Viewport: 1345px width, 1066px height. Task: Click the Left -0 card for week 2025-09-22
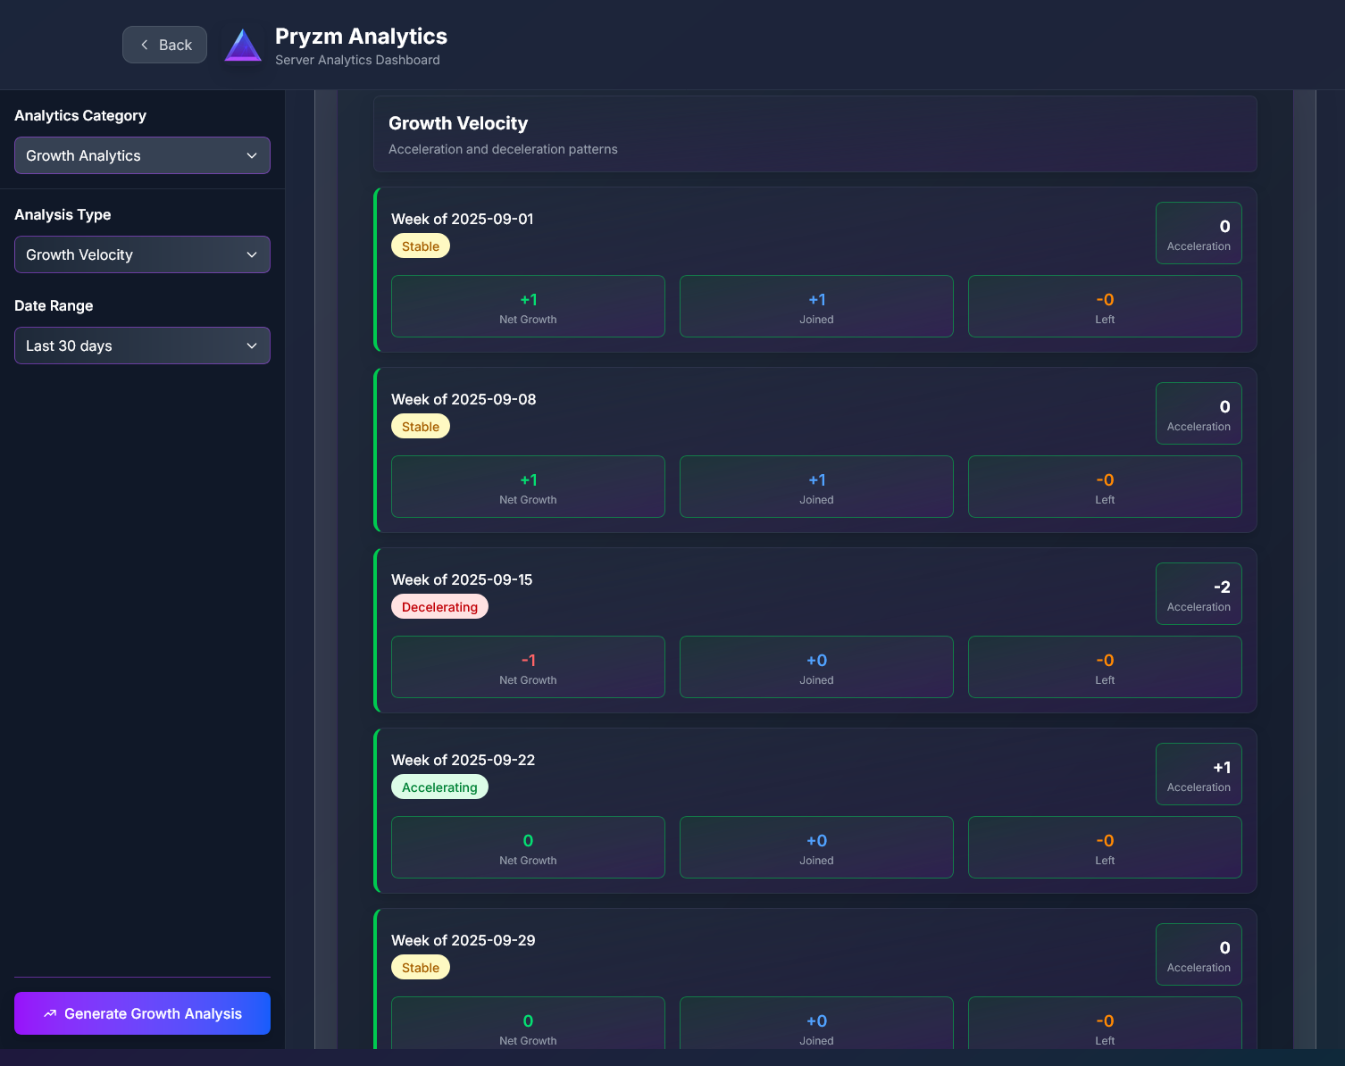1104,846
